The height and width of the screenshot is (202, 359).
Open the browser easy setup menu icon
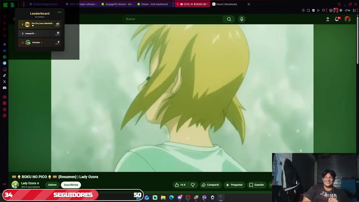(354, 10)
